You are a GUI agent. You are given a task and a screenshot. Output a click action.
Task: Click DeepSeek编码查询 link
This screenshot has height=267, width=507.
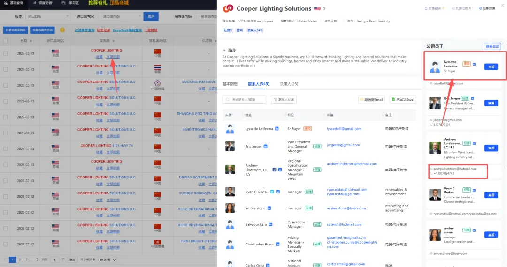(x=127, y=30)
